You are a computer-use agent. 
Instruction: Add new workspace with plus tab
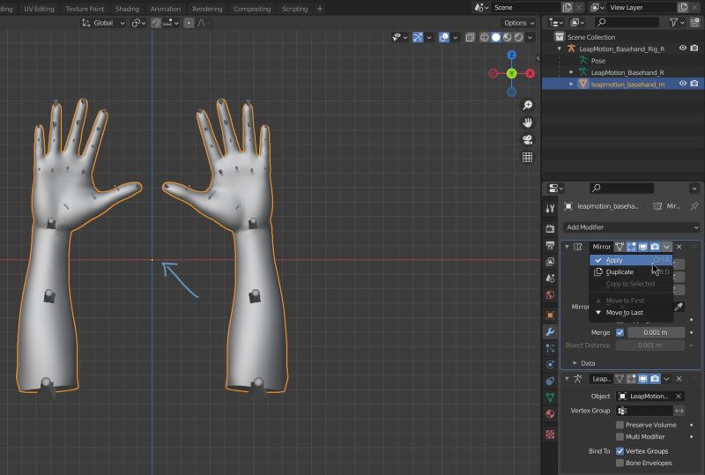pos(320,9)
